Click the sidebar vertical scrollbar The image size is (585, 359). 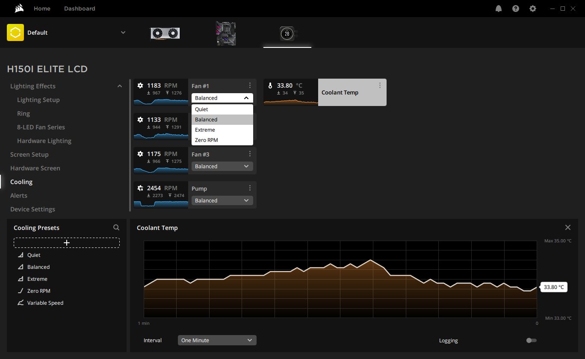pos(130,145)
